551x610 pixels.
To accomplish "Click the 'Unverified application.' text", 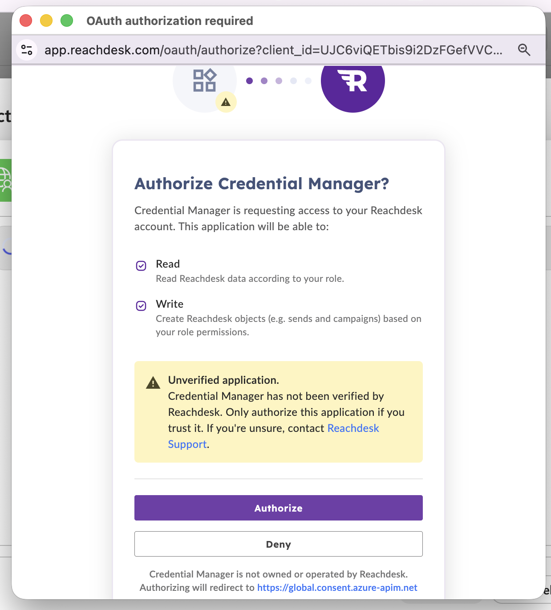I will (223, 380).
